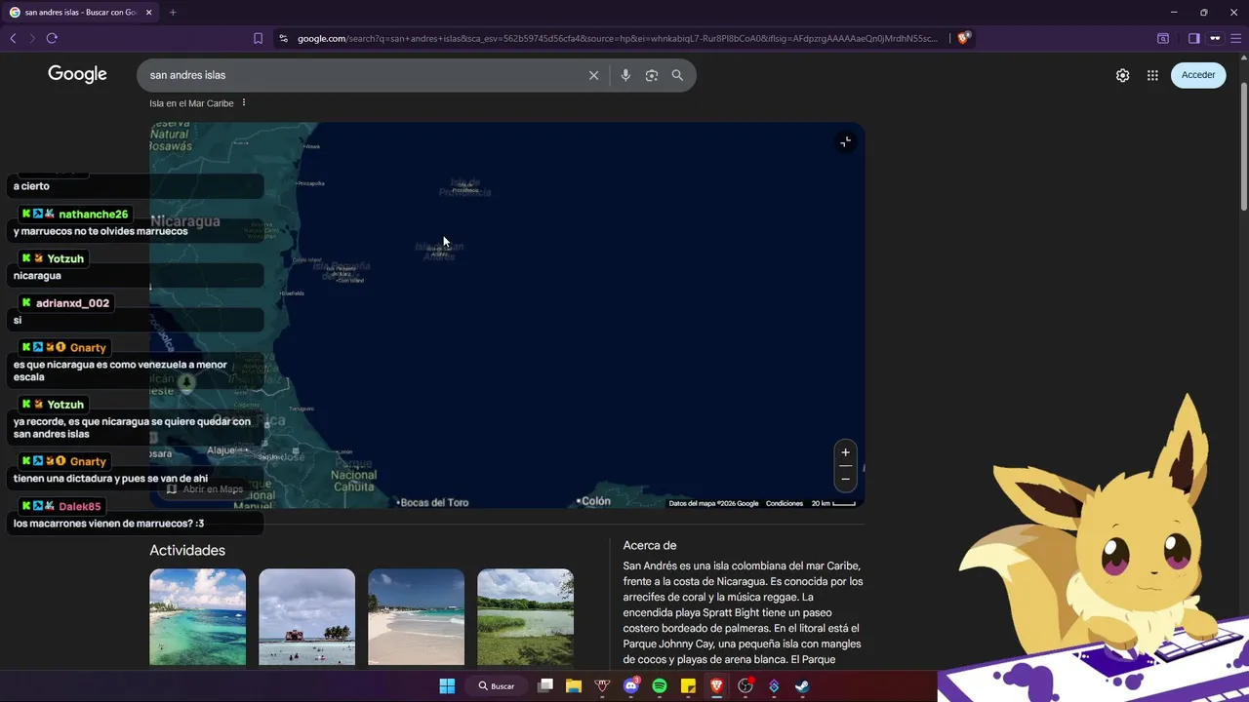Viewport: 1249px width, 702px height.
Task: Bookmark this page
Action: click(x=258, y=38)
